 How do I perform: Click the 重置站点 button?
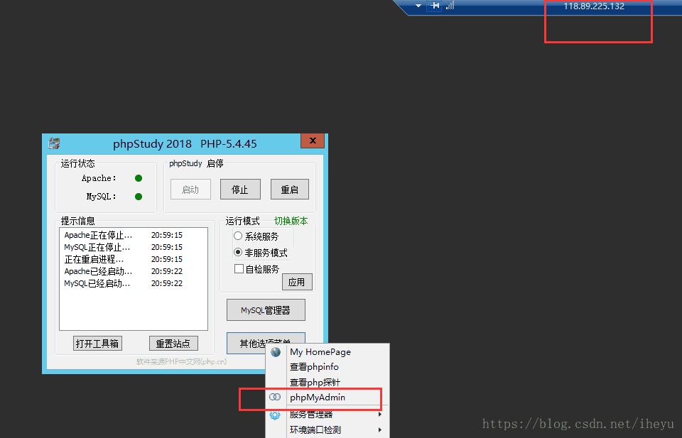click(173, 344)
